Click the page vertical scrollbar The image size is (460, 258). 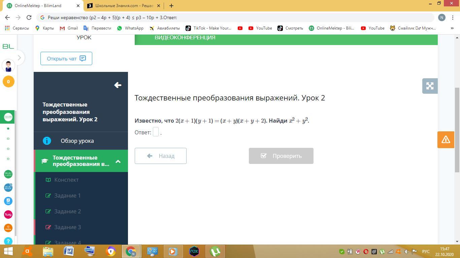coord(457,130)
